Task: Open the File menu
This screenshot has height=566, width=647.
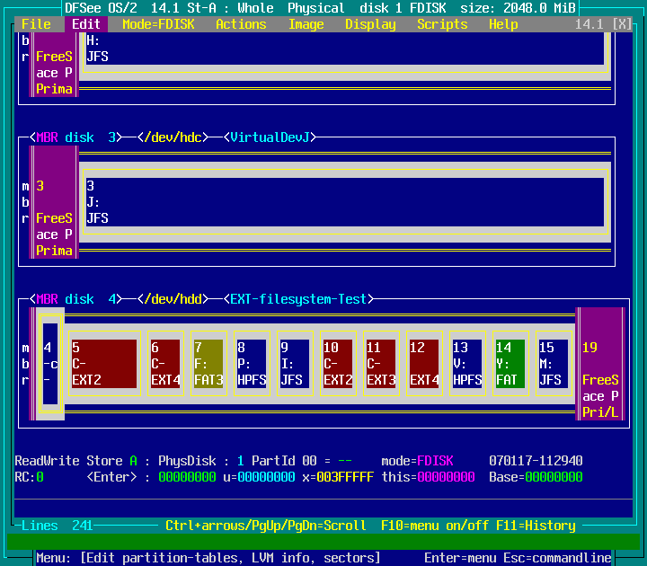Action: pos(36,24)
